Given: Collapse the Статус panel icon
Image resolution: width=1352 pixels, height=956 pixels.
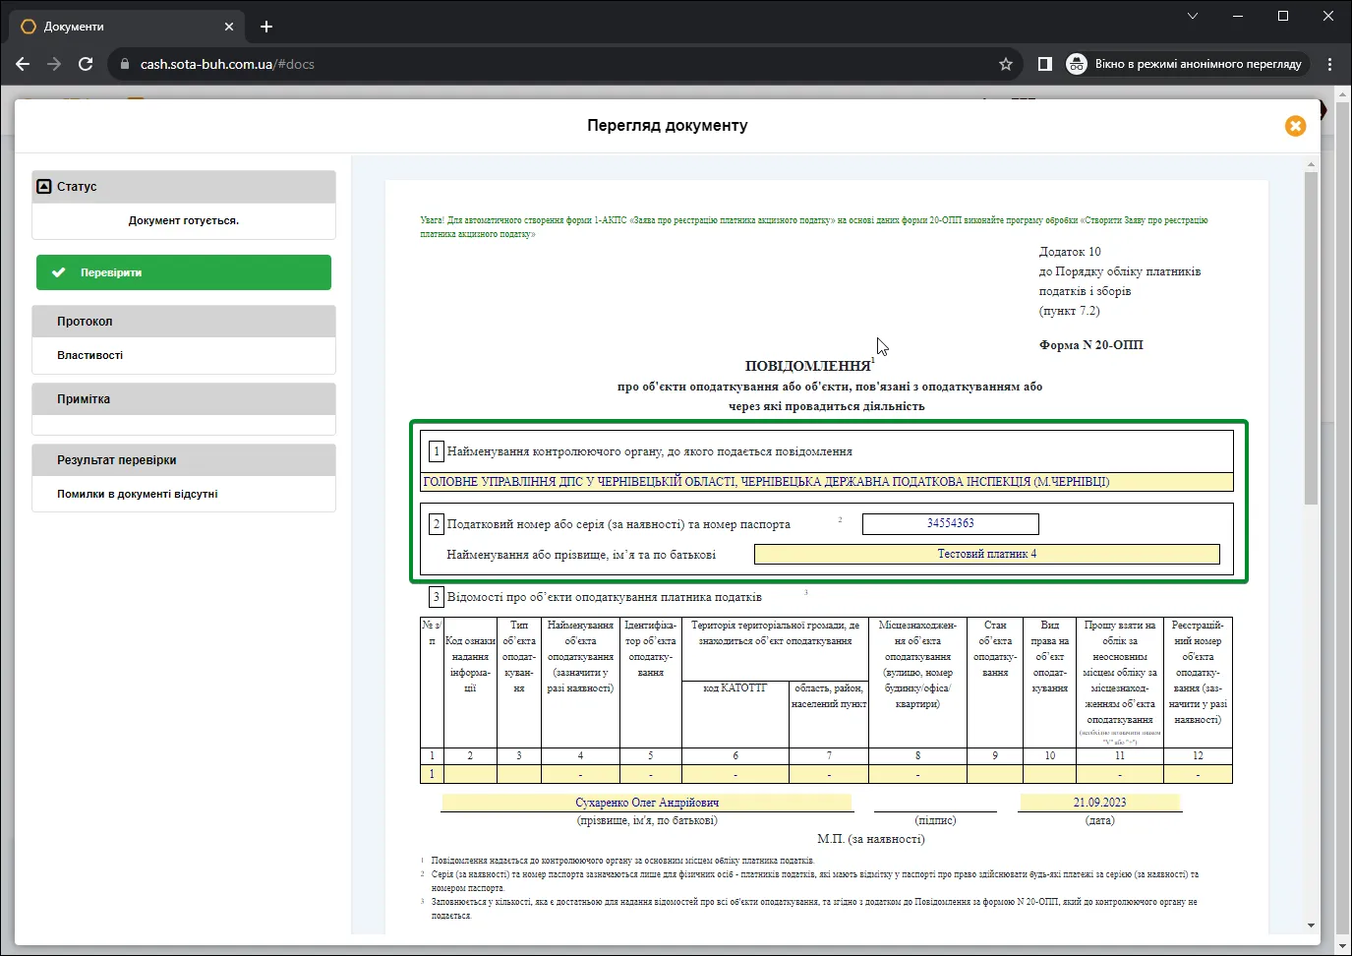Looking at the screenshot, I should (43, 186).
